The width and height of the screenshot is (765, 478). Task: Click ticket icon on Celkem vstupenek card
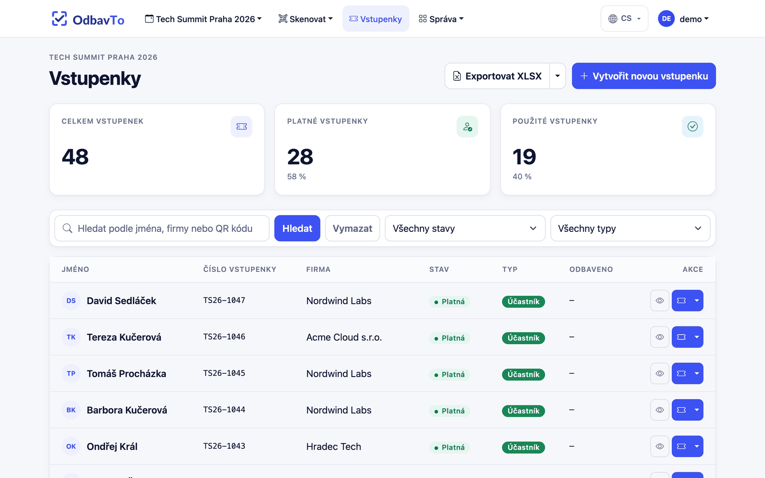click(241, 127)
